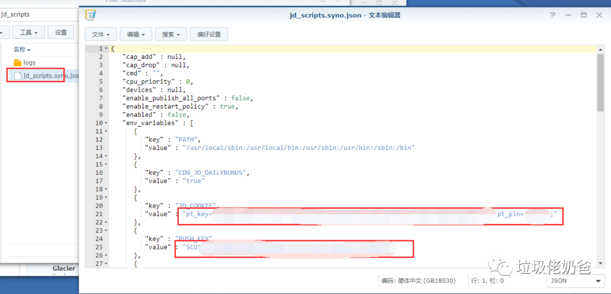Click the "cap_add" : null line
Screen dimensions: 611x294
154,57
